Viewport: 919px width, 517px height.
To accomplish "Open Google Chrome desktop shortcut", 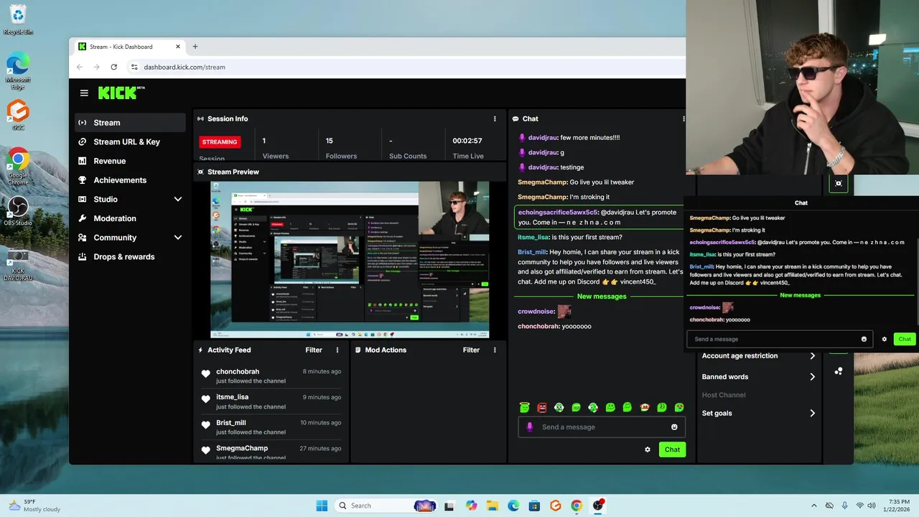I will (x=18, y=167).
